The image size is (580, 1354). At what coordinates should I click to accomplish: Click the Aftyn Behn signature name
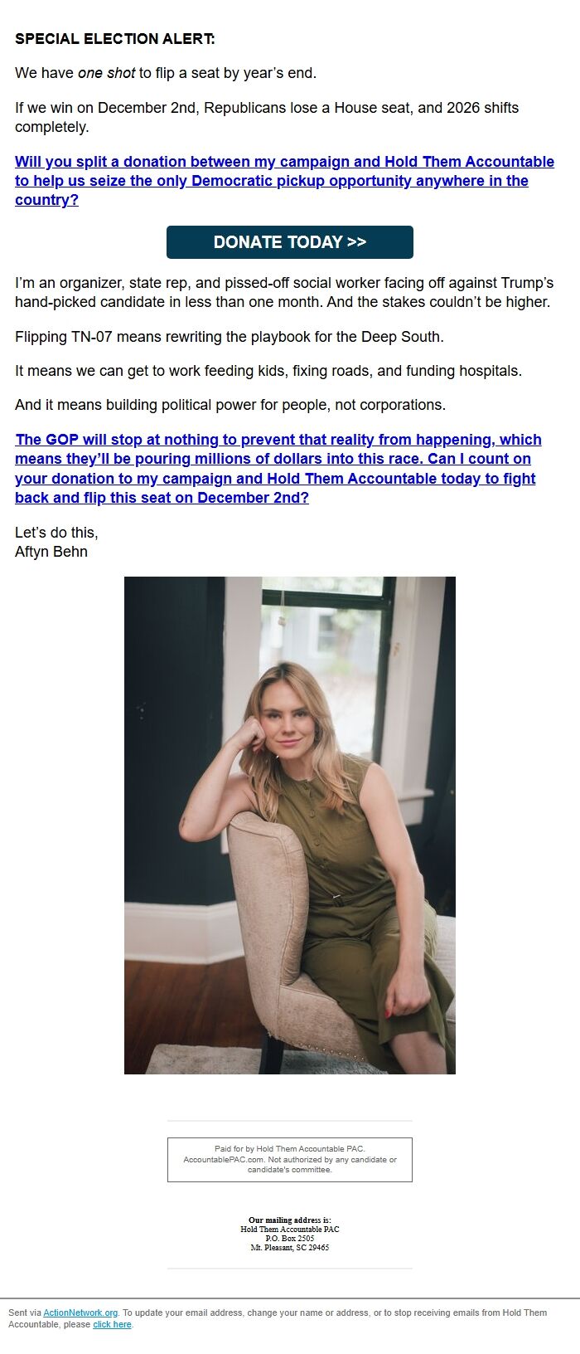click(x=51, y=552)
